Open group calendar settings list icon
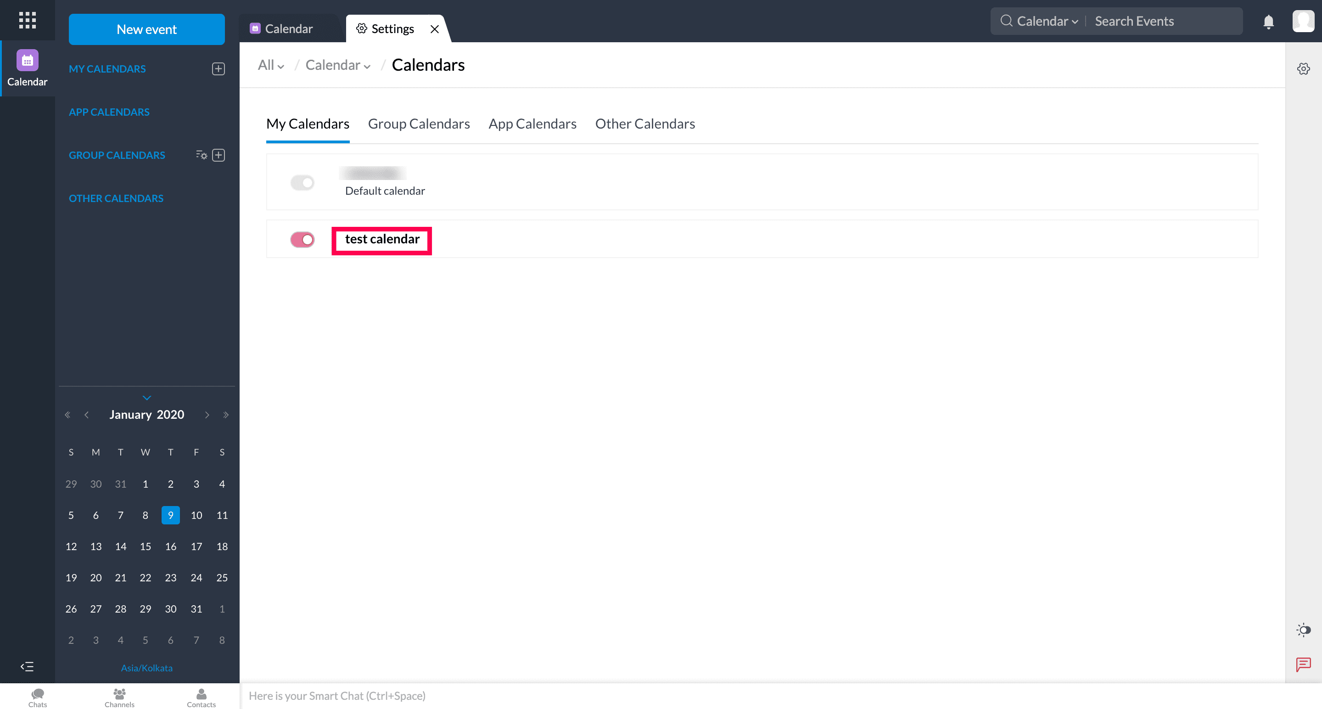Viewport: 1322px width, 709px height. (x=201, y=155)
